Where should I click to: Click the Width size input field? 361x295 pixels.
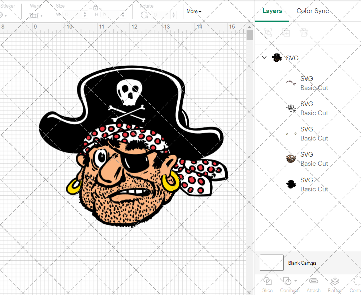pos(73,15)
